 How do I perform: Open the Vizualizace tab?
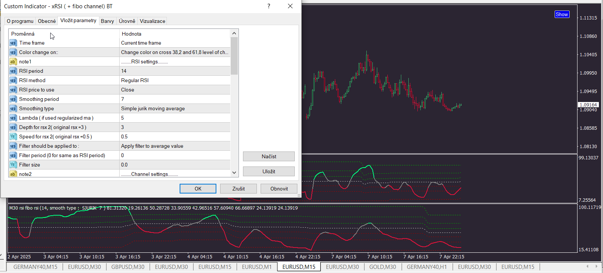(152, 21)
